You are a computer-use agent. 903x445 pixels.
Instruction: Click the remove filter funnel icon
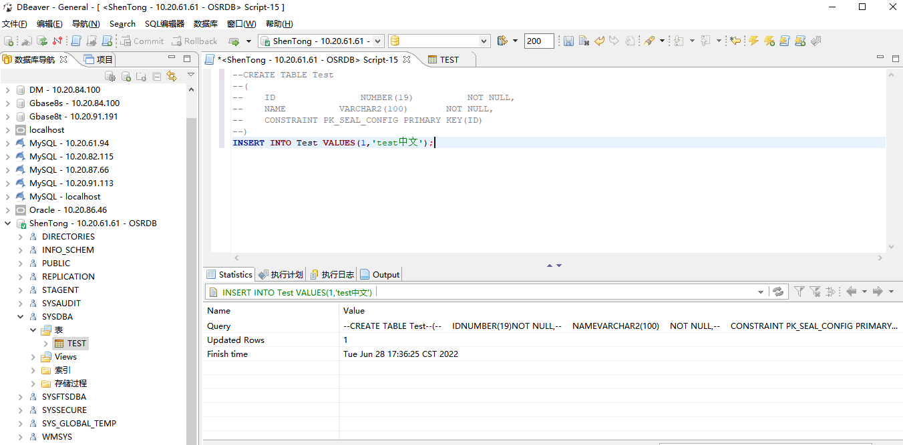(815, 292)
